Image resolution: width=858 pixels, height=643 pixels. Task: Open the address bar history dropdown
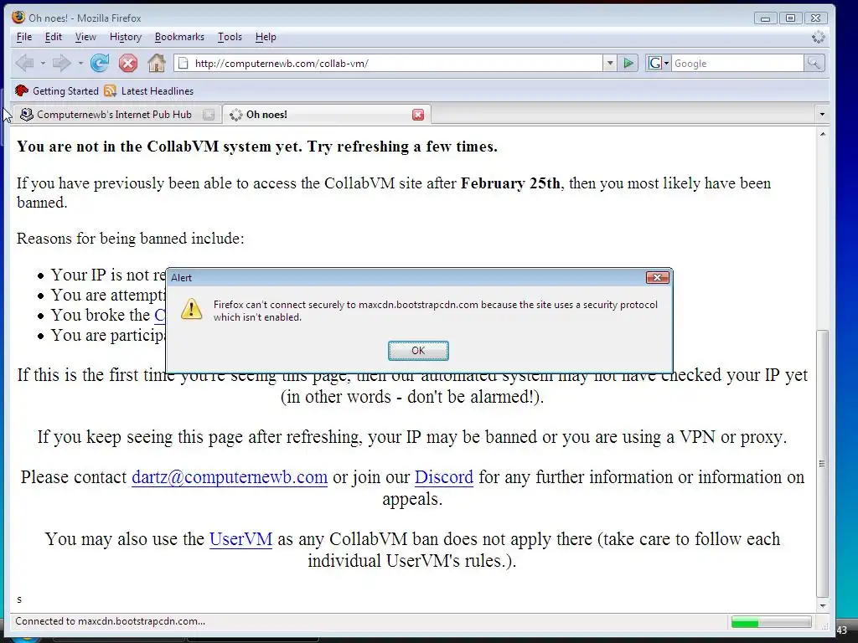(x=610, y=64)
